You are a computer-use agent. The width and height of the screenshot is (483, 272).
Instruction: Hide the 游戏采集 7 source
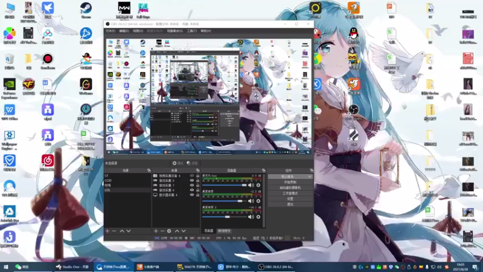pos(192,186)
